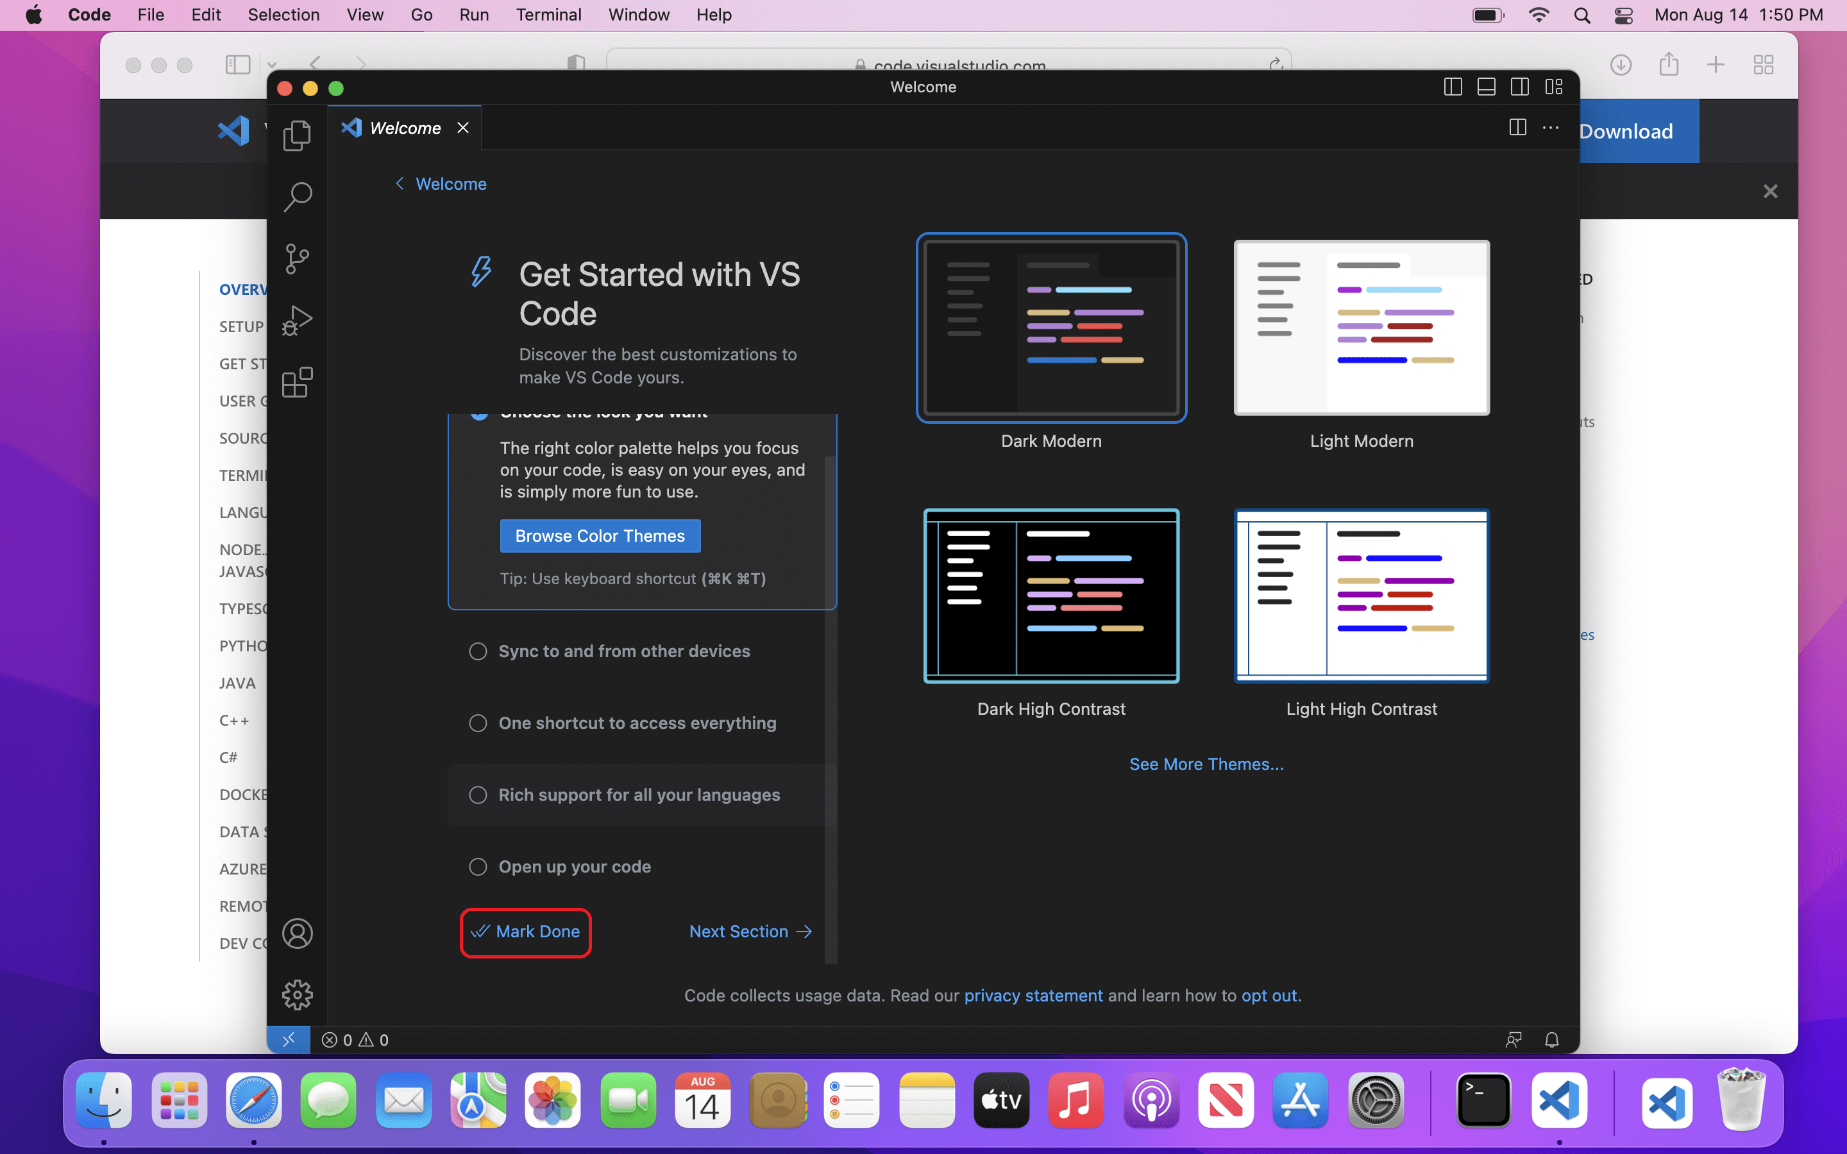This screenshot has width=1847, height=1154.
Task: Open the editor More Actions ellipsis menu
Action: 1550,128
